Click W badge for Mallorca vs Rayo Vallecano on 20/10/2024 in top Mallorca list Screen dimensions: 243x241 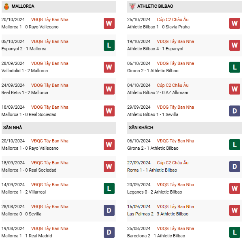pos(109,23)
